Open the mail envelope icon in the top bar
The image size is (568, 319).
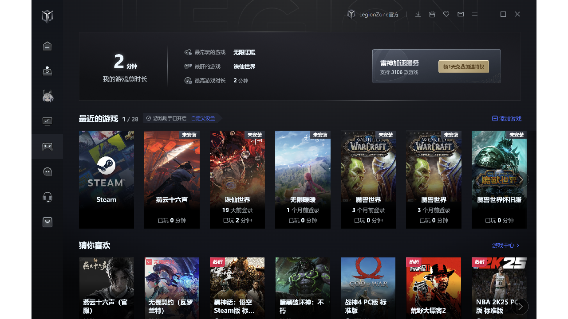[461, 14]
